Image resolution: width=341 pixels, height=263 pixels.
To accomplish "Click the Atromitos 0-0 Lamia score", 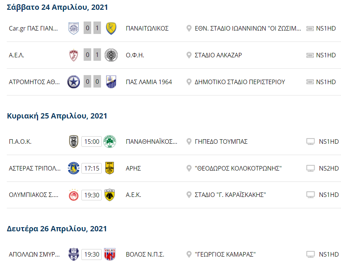I will click(x=92, y=82).
